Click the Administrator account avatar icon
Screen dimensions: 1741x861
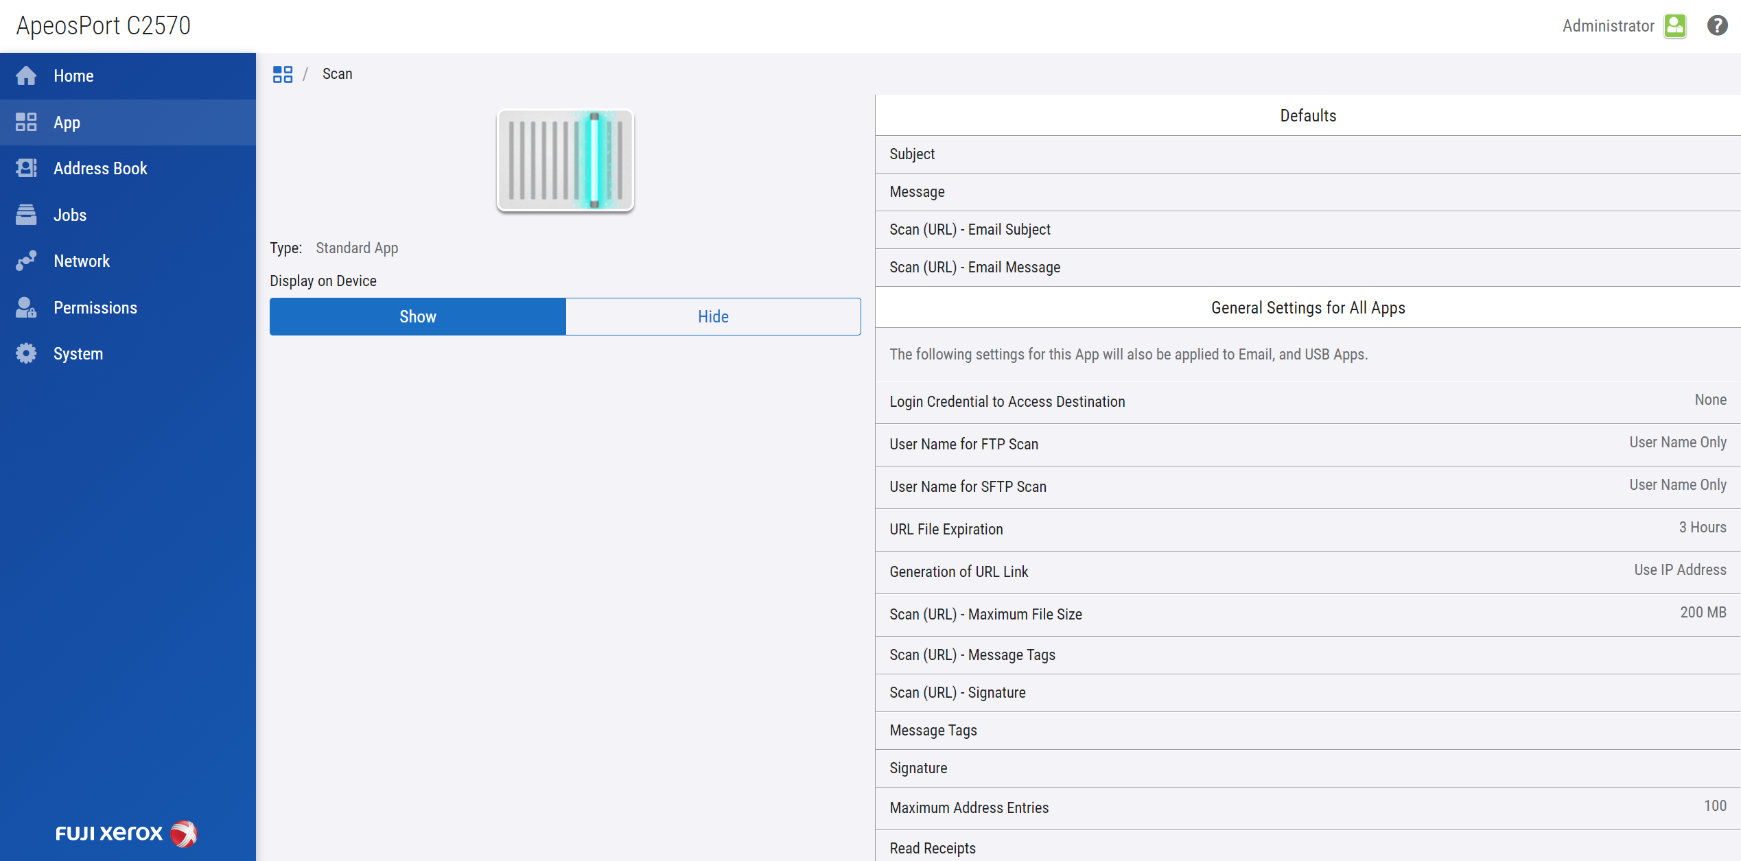pyautogui.click(x=1675, y=26)
